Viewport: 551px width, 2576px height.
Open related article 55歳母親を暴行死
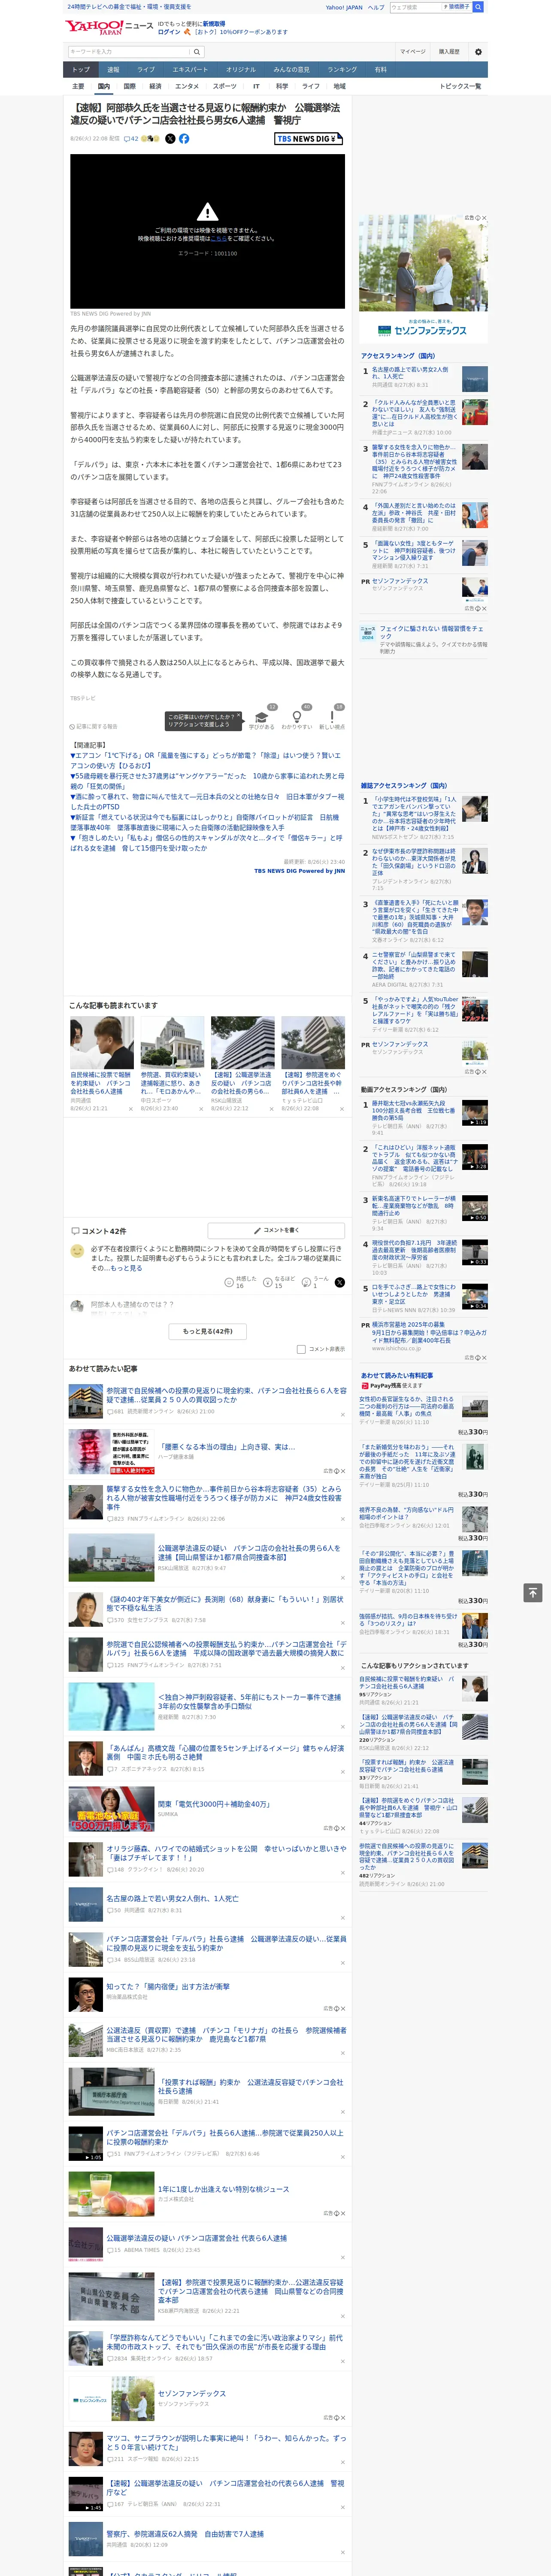pyautogui.click(x=206, y=780)
